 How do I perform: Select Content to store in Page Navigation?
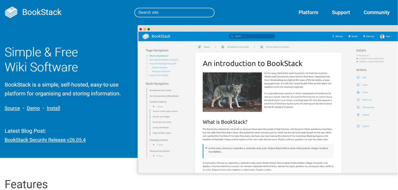(x=160, y=67)
